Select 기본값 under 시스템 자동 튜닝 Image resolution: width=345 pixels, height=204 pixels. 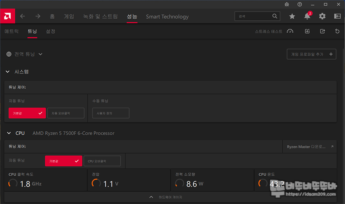click(x=27, y=113)
